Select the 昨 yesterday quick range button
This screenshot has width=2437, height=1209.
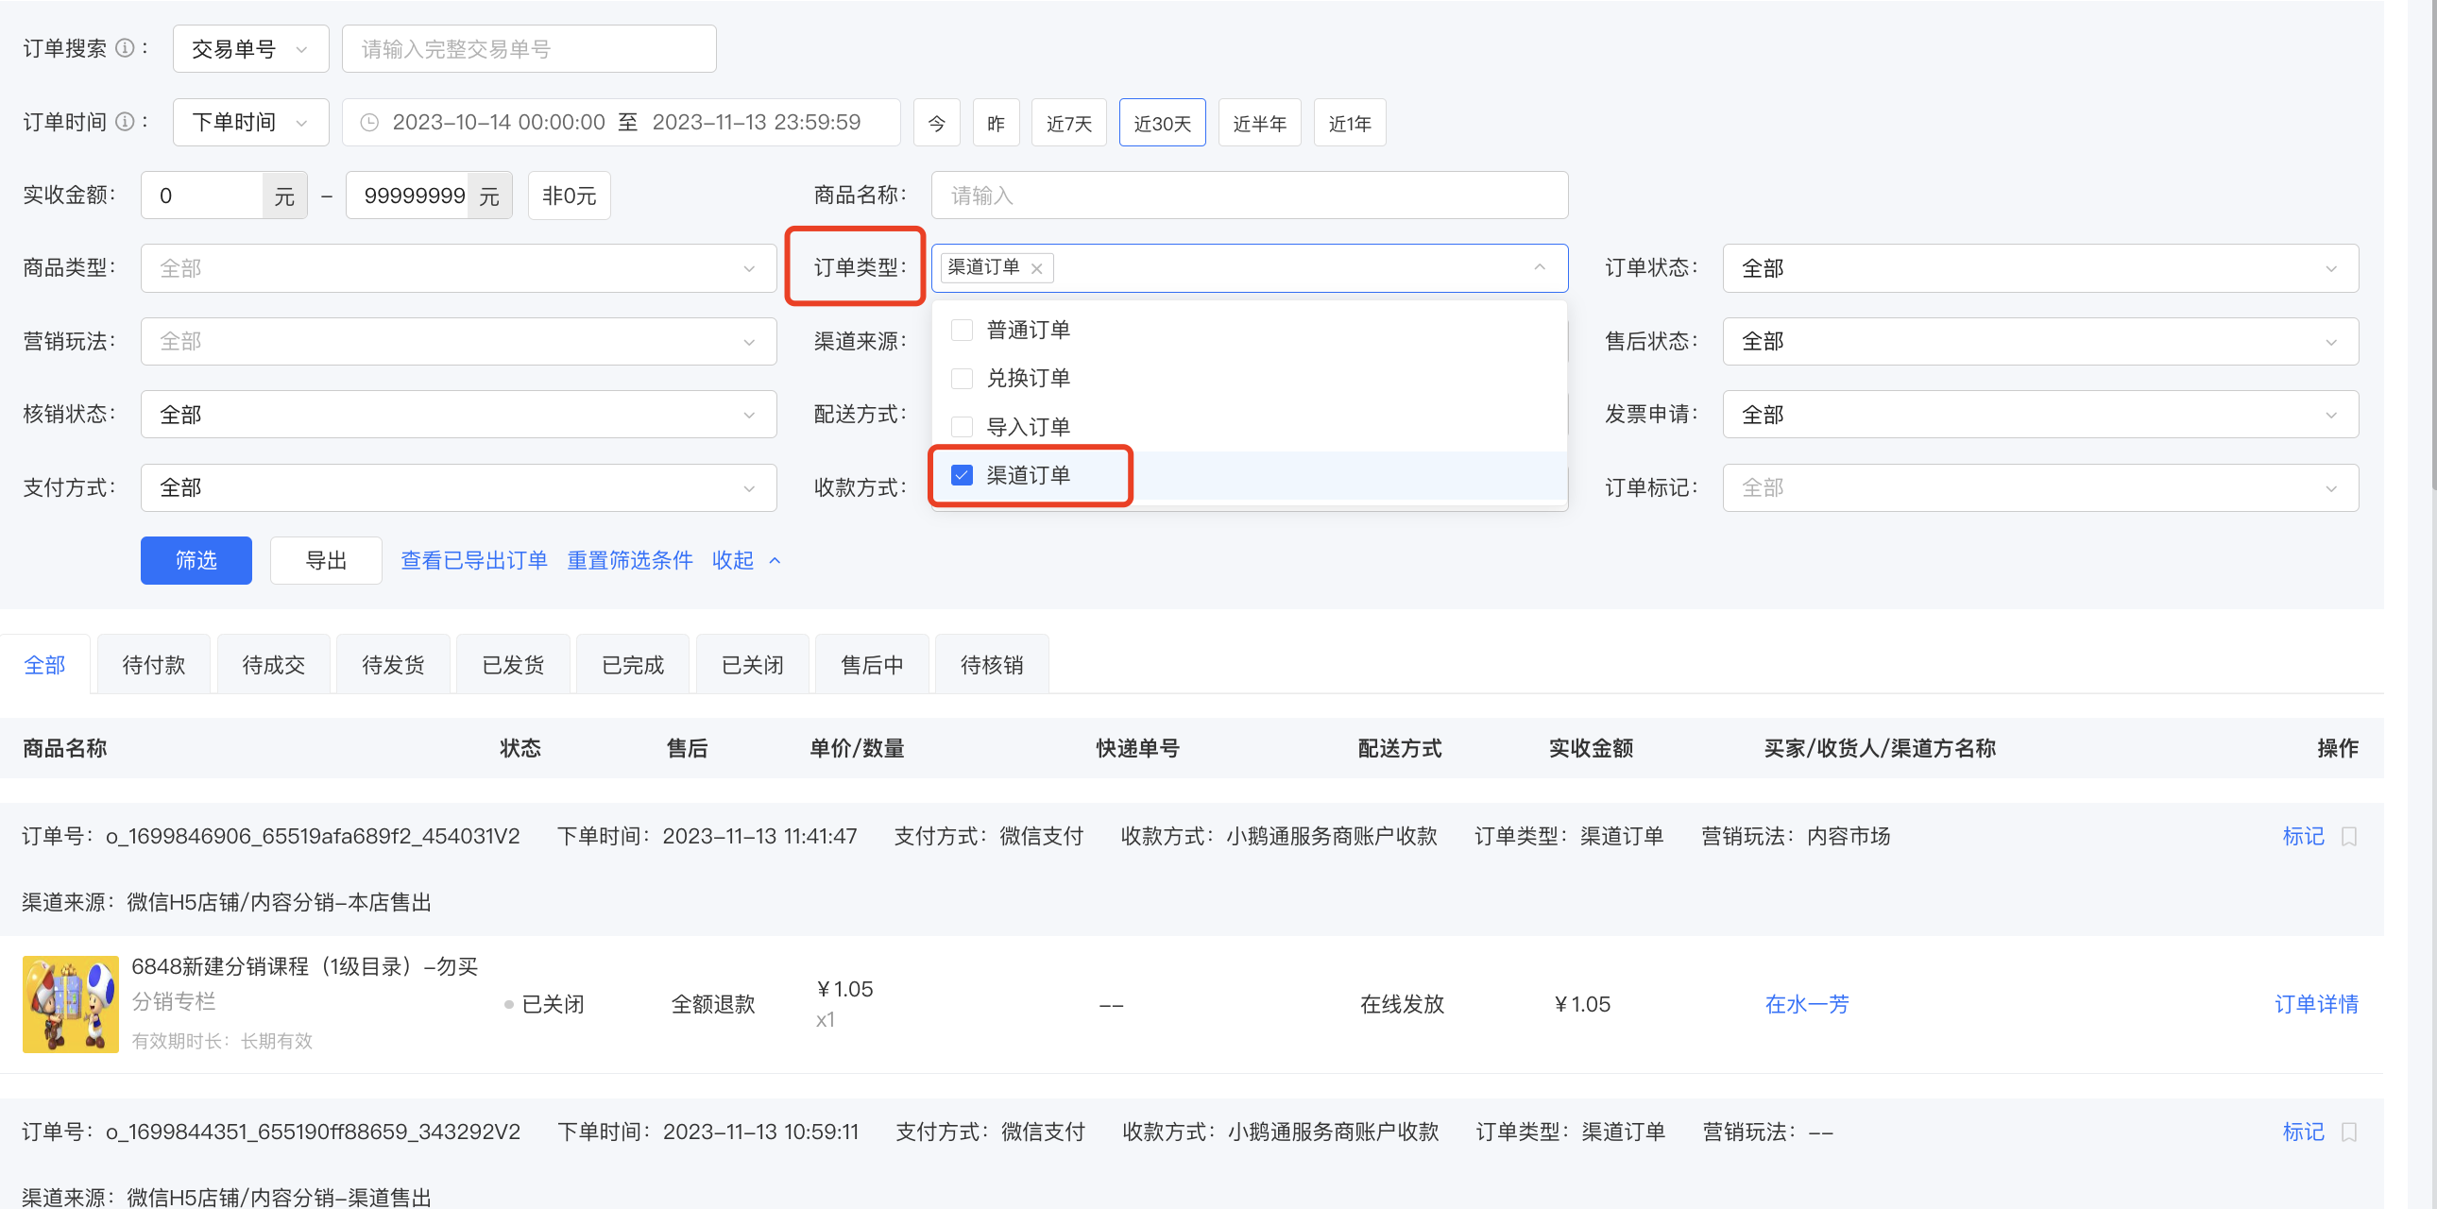click(997, 123)
